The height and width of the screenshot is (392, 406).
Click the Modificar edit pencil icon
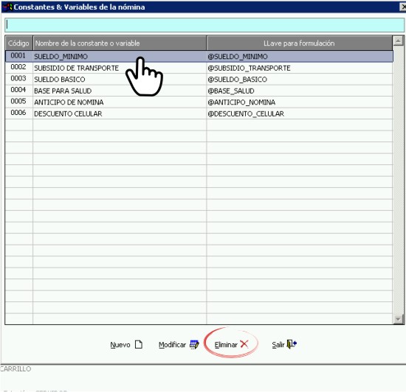pos(194,344)
